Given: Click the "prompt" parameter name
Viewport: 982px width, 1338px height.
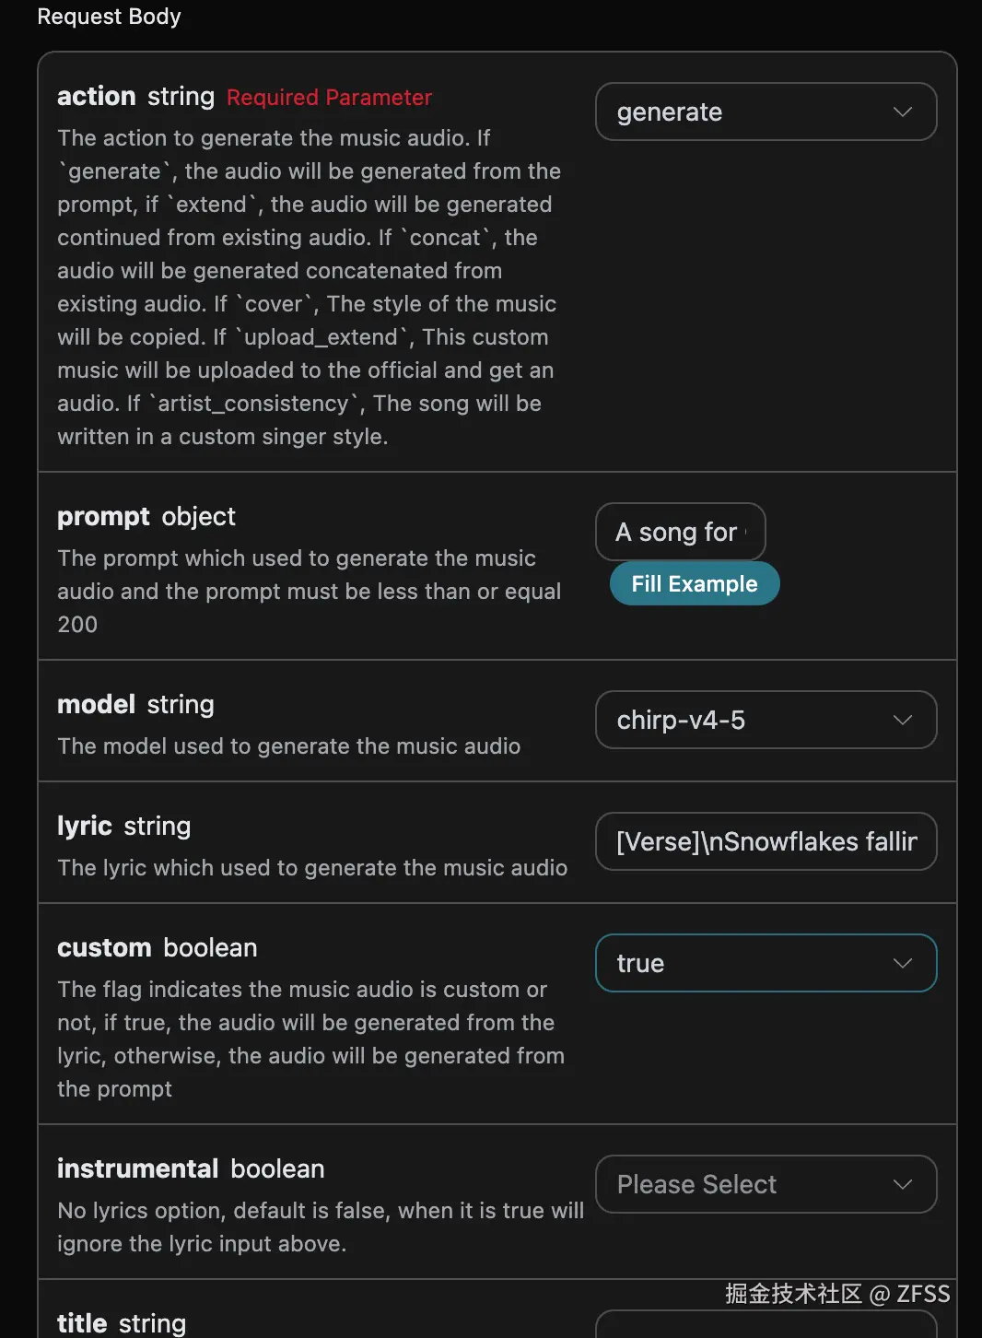Looking at the screenshot, I should coord(103,517).
